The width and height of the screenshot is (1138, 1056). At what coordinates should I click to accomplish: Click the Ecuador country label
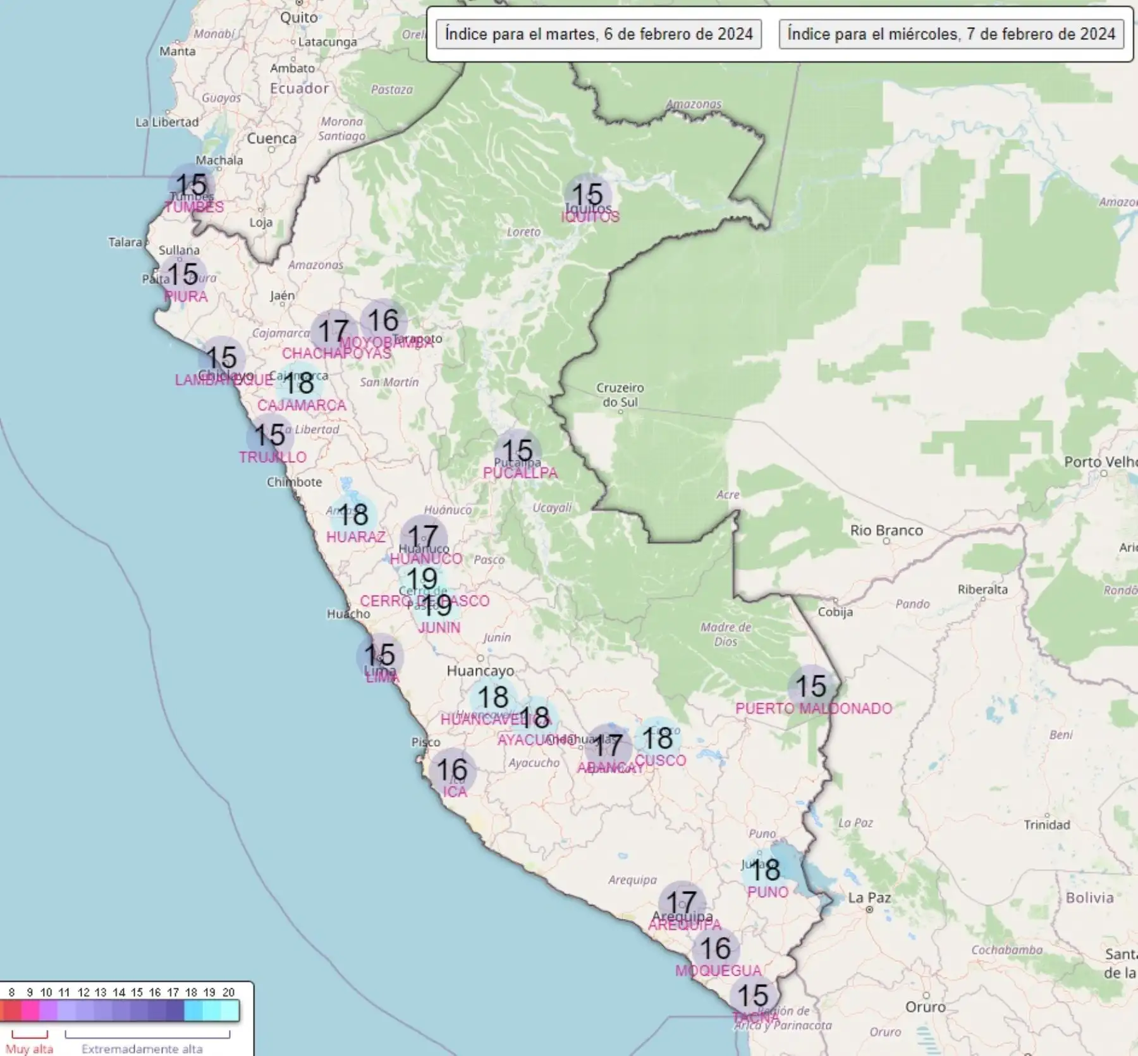tap(300, 89)
